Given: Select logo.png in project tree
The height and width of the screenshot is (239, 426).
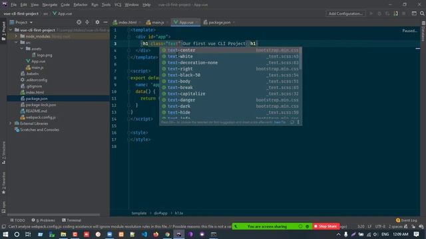Looking at the screenshot, I should coord(42,55).
